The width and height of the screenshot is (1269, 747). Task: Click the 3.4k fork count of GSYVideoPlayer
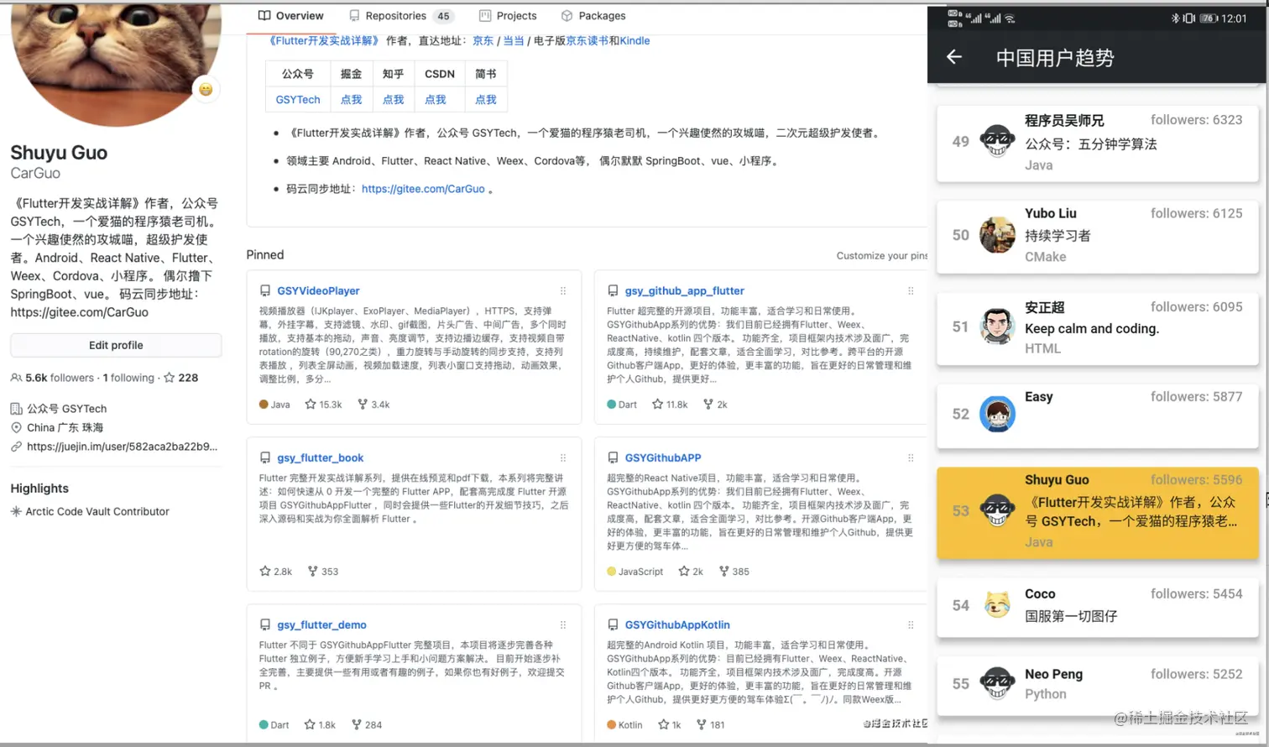(373, 405)
